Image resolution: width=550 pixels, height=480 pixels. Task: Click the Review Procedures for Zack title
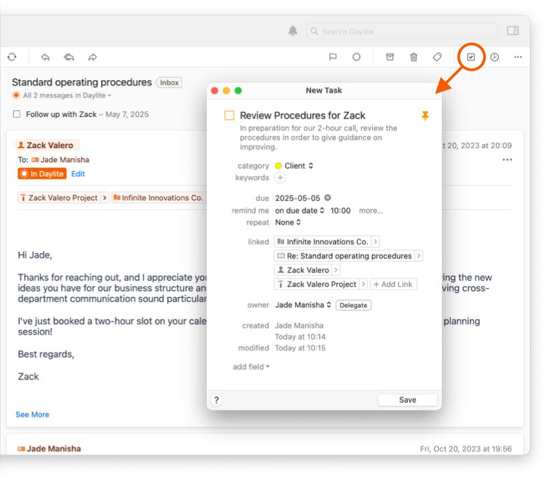302,115
